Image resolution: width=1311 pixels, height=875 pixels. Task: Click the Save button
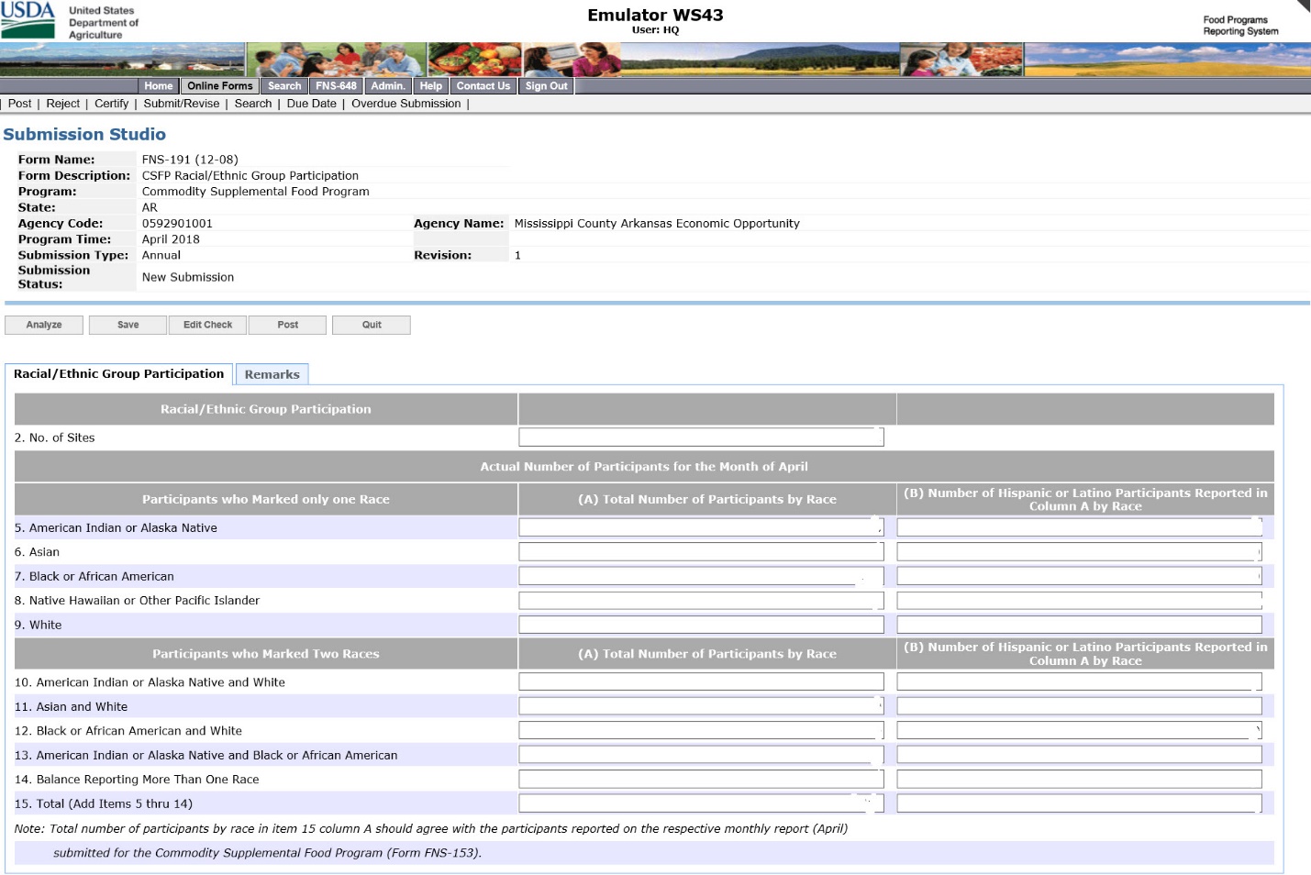point(128,325)
